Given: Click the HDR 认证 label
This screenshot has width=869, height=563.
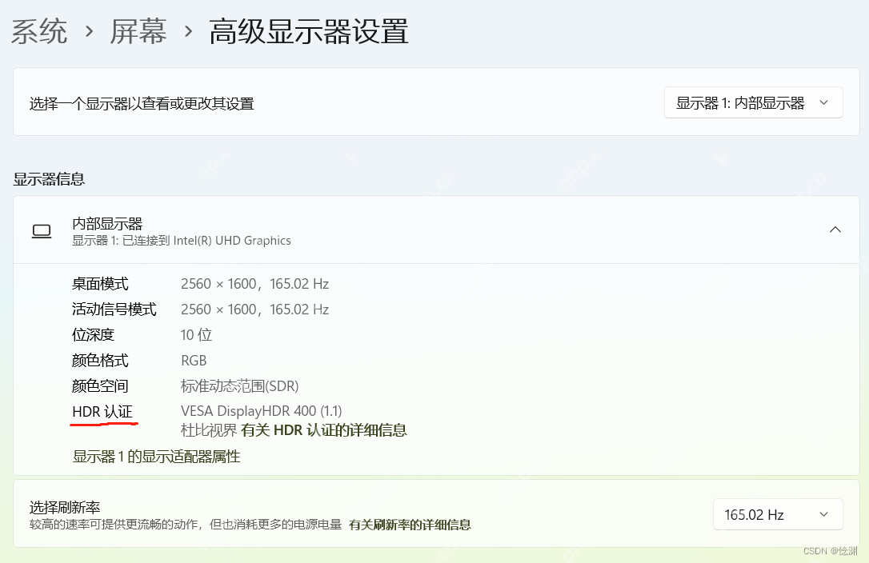Looking at the screenshot, I should click(x=102, y=412).
